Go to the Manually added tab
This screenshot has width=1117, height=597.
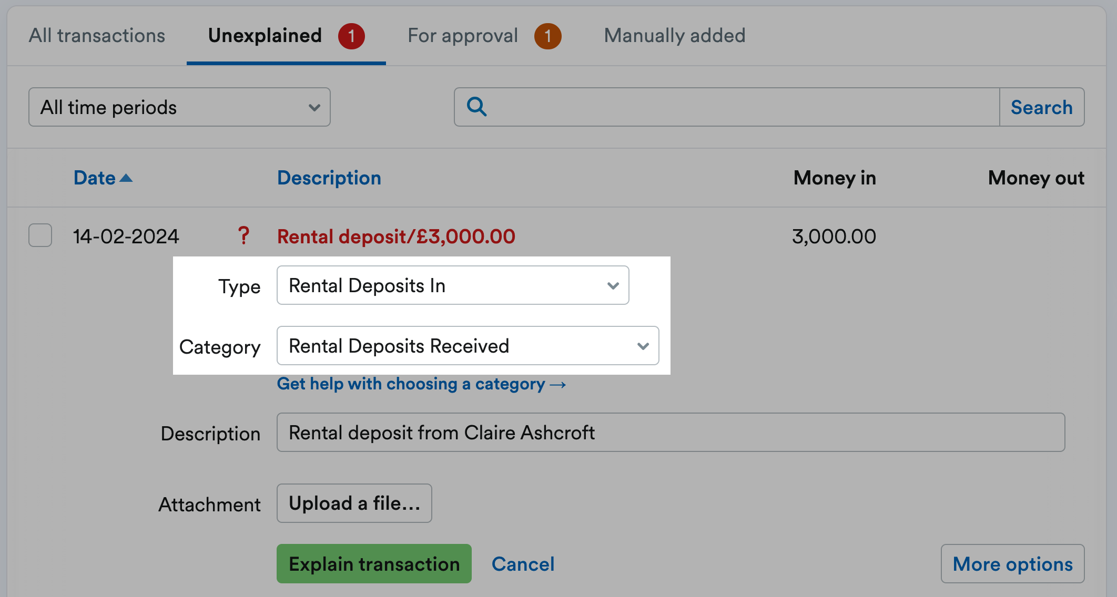click(x=675, y=36)
